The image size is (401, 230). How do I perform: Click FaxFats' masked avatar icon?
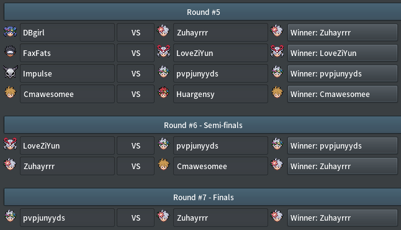tap(10, 52)
